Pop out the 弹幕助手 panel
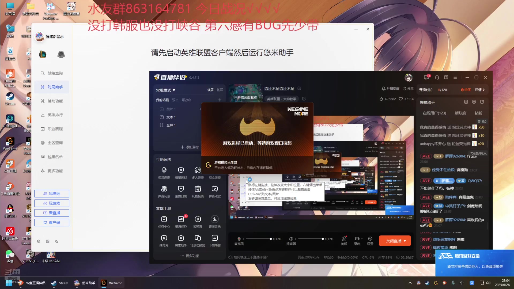This screenshot has width=514, height=289. 482,102
